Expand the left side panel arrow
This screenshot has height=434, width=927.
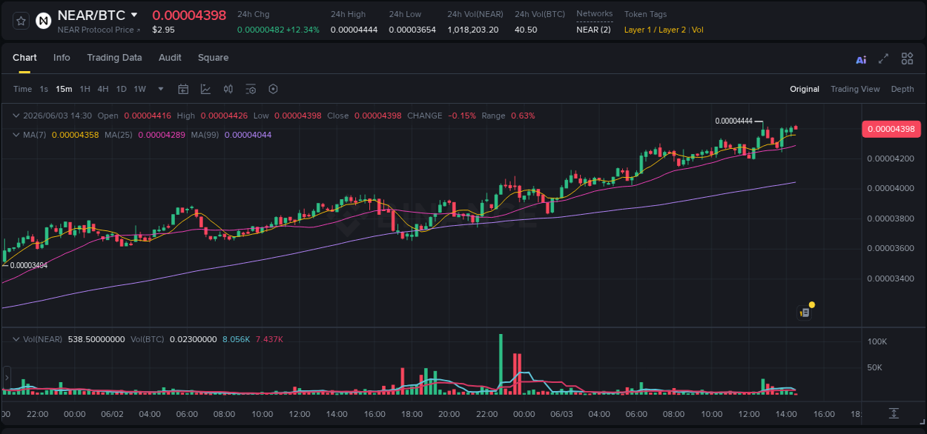[x=6, y=378]
